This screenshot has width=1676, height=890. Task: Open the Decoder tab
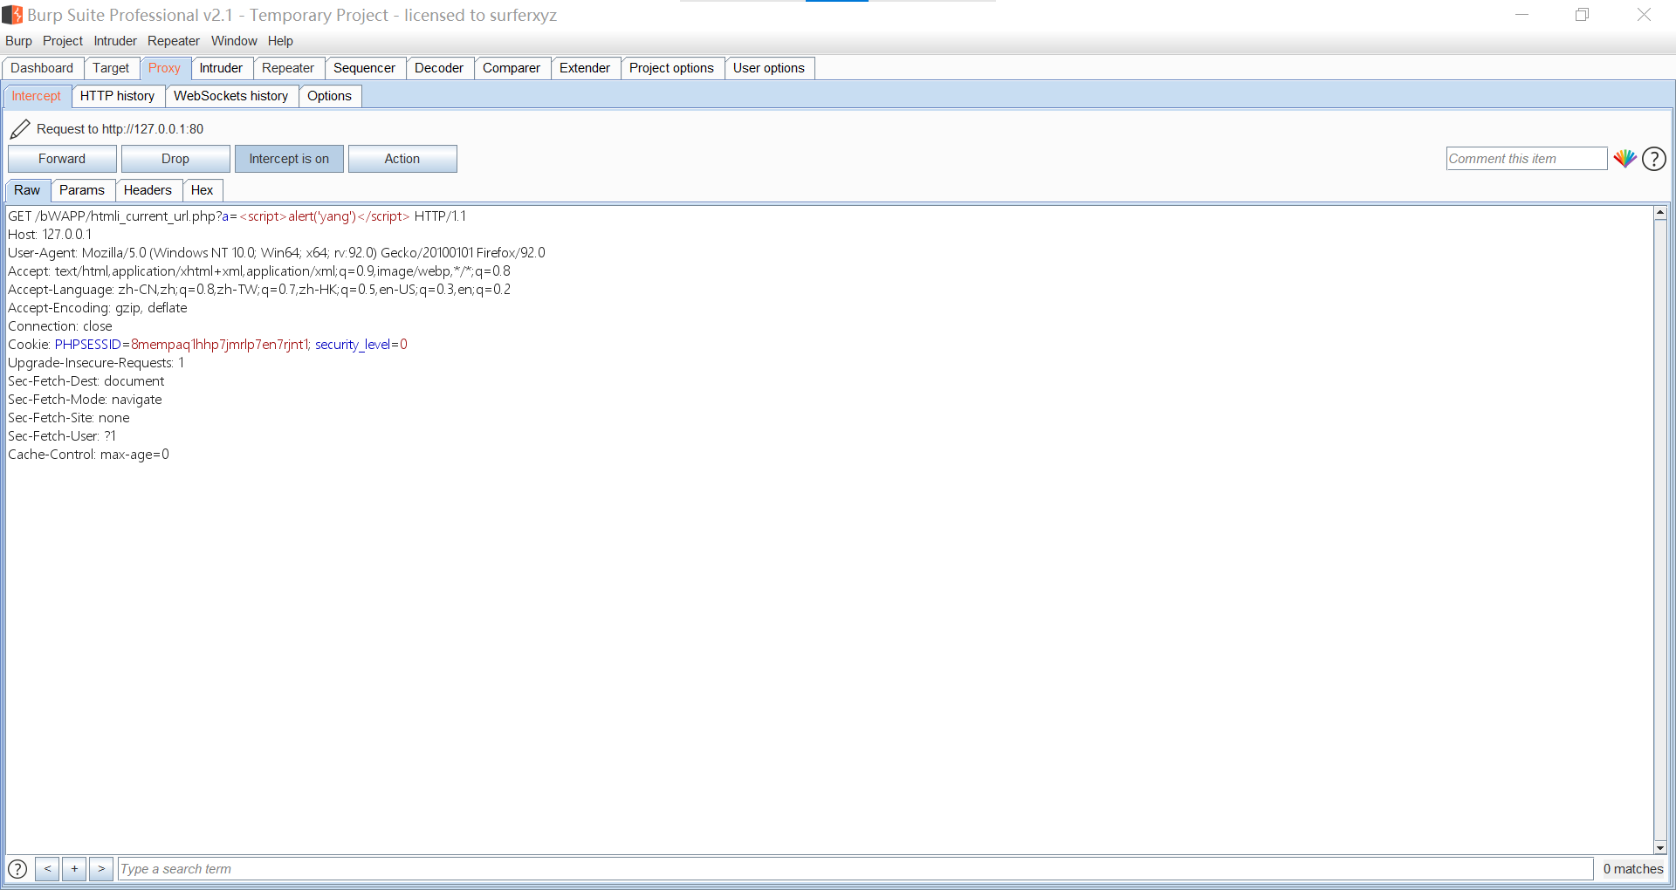point(439,68)
